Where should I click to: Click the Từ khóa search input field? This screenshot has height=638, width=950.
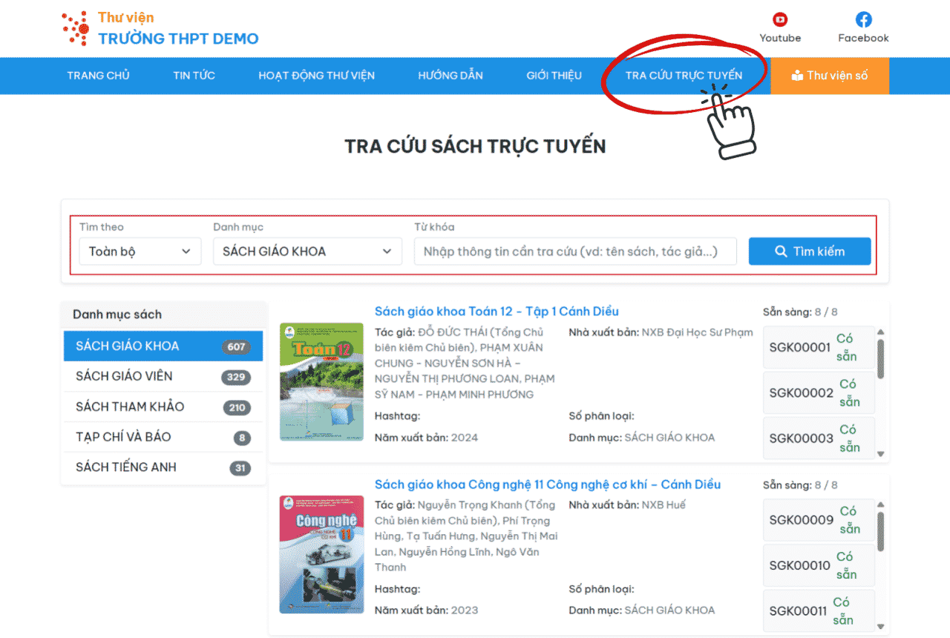click(575, 251)
